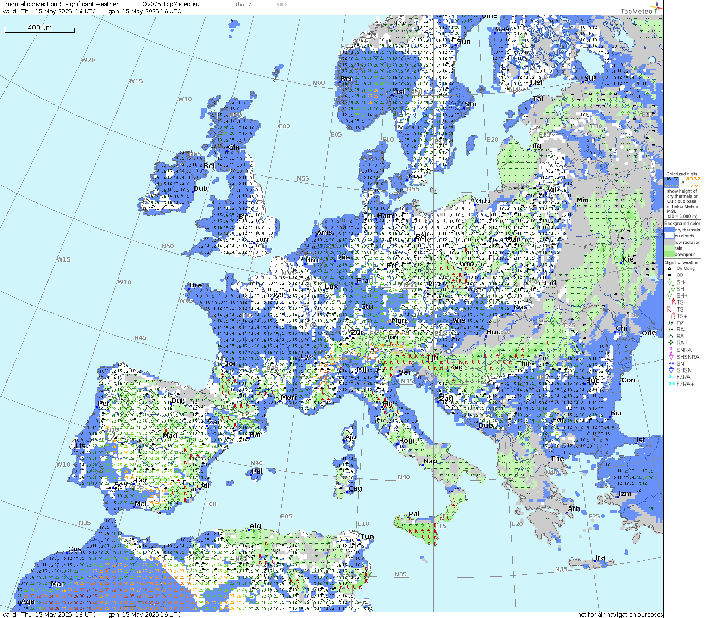Image resolution: width=706 pixels, height=618 pixels.
Task: Click the 'Pal' Palermo label on Sicily
Action: tap(414, 514)
